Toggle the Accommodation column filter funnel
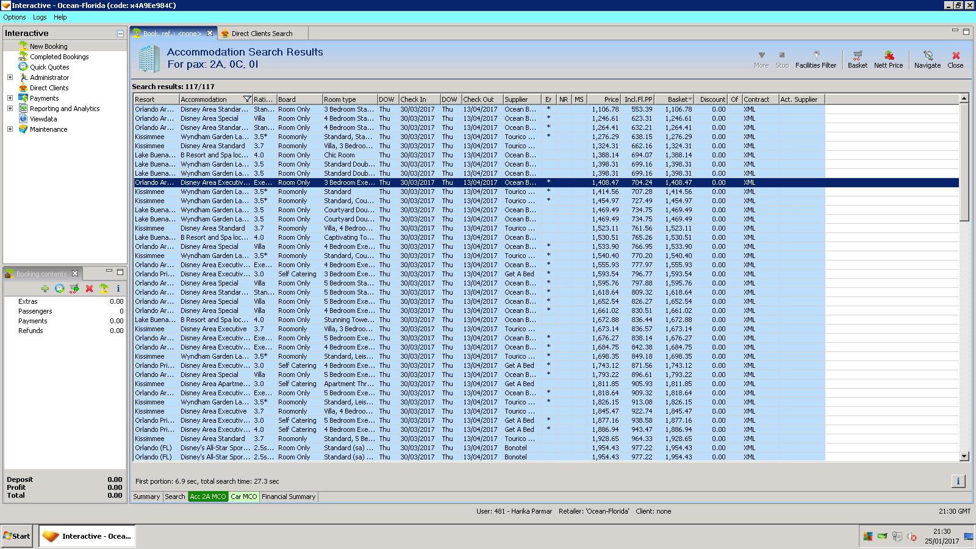 pos(247,99)
